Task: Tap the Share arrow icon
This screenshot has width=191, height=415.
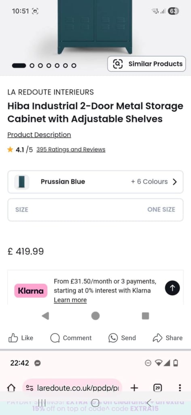Action: click(157, 338)
